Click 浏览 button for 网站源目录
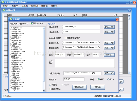The height and width of the screenshot is (101, 137). point(109,27)
